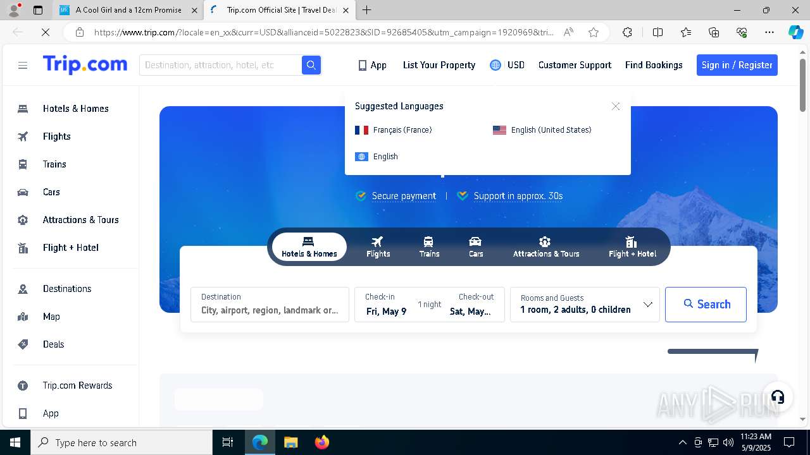
Task: Open Map in the sidebar
Action: coord(51,317)
